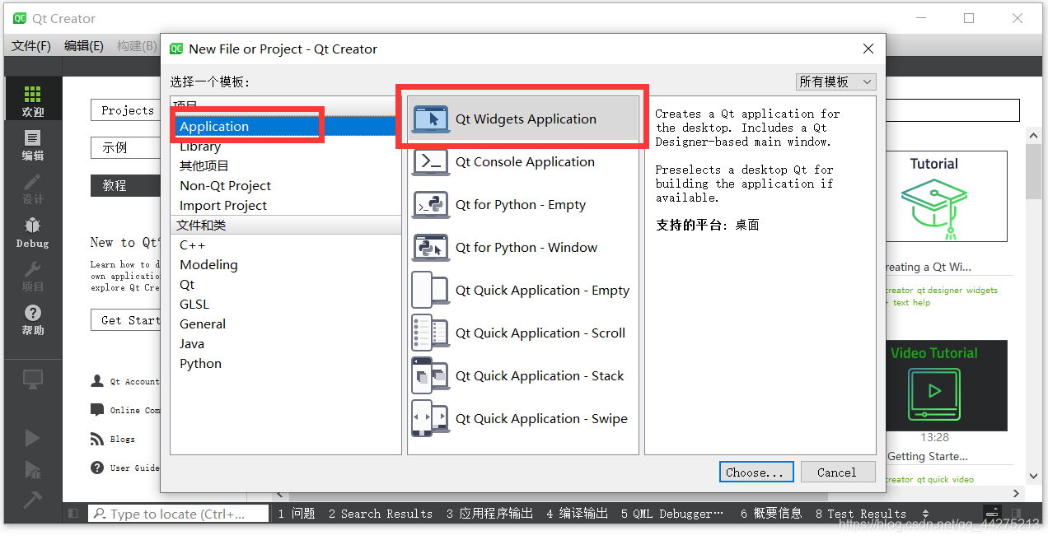Select 其他项目 in project list

click(286, 166)
